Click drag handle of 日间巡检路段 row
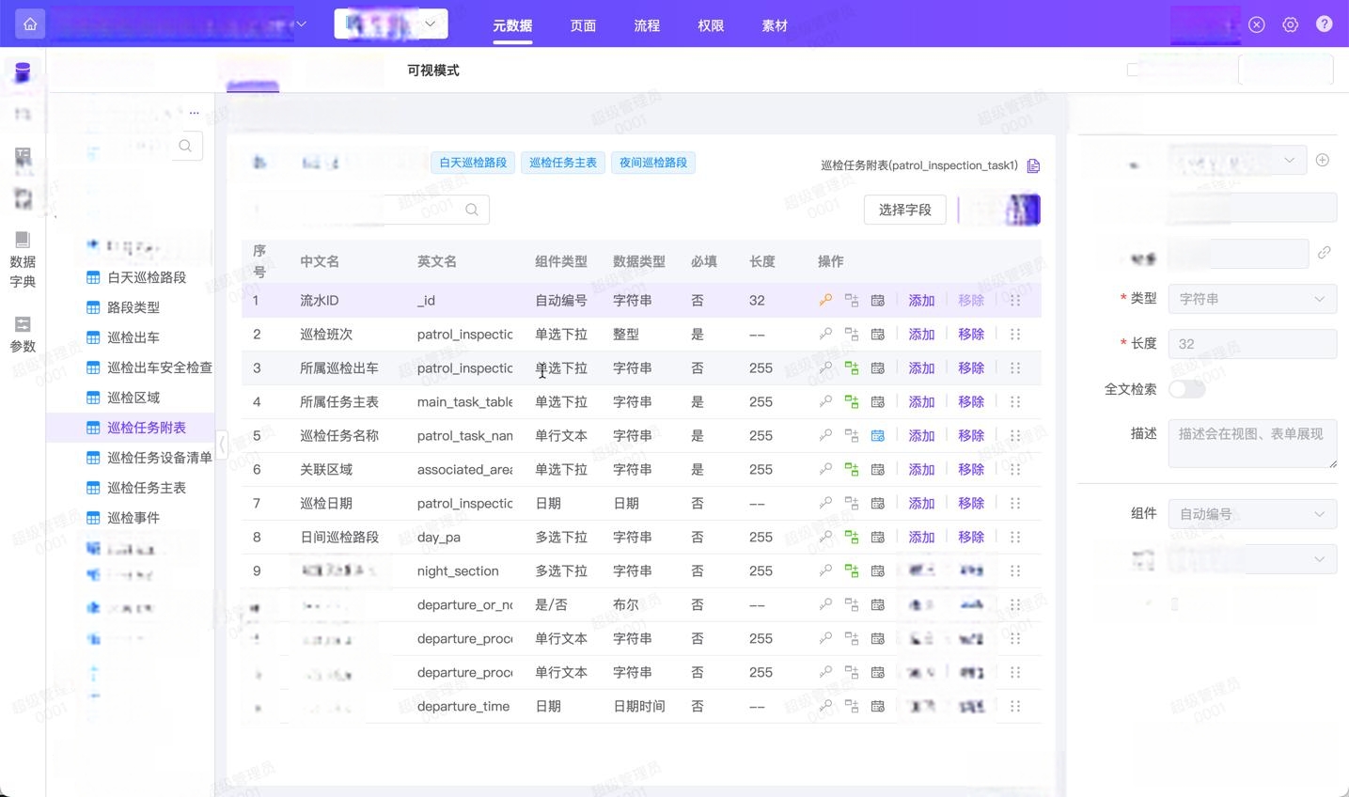 (x=1015, y=538)
